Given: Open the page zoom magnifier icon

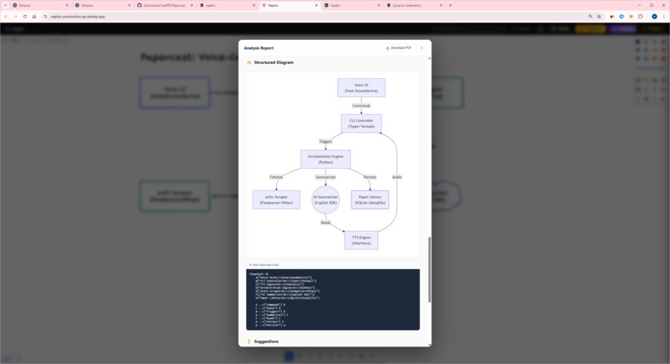Looking at the screenshot, I should pyautogui.click(x=590, y=17).
